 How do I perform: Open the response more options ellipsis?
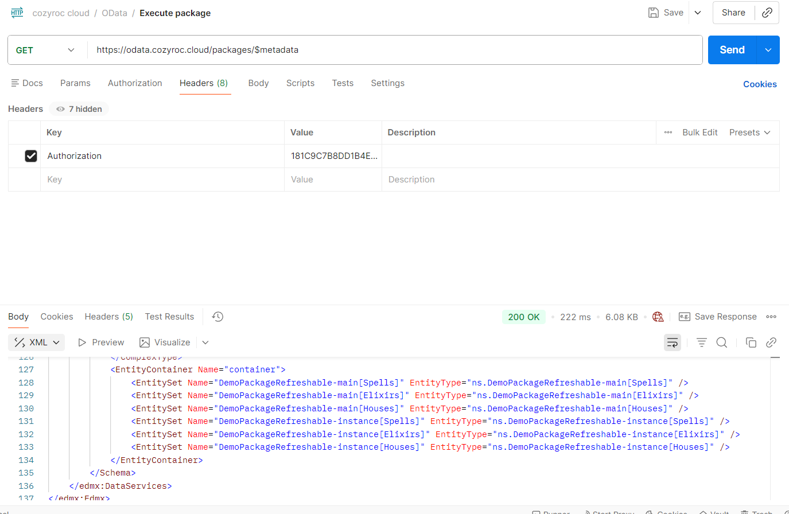coord(771,317)
